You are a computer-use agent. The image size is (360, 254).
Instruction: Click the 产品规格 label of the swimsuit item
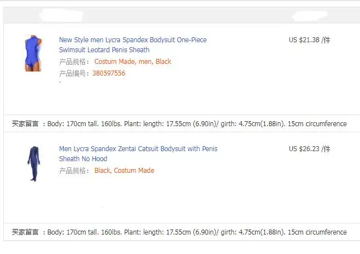74,62
